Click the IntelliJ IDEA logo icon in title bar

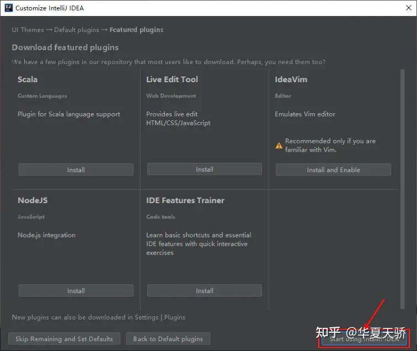point(8,8)
